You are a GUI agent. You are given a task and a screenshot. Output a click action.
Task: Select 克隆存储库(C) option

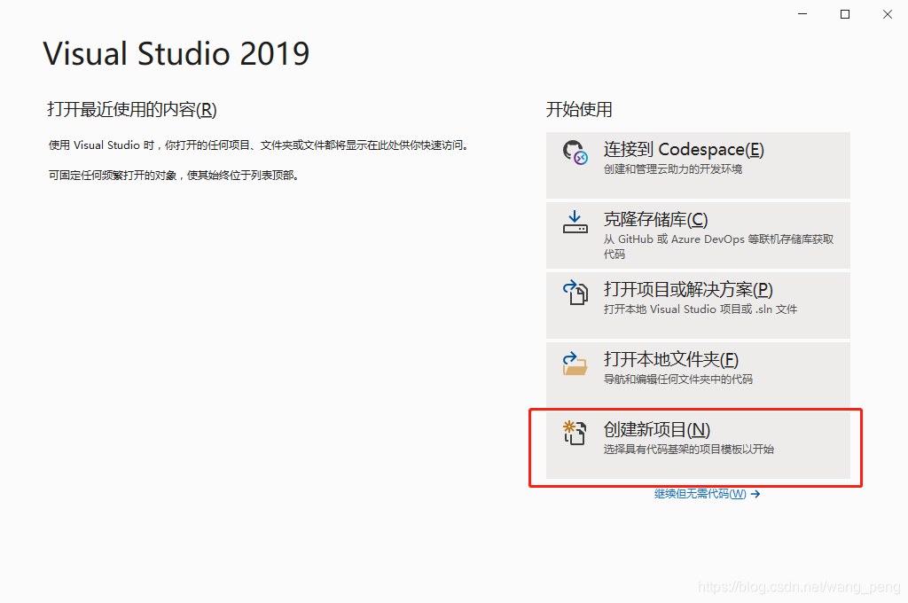click(x=698, y=235)
